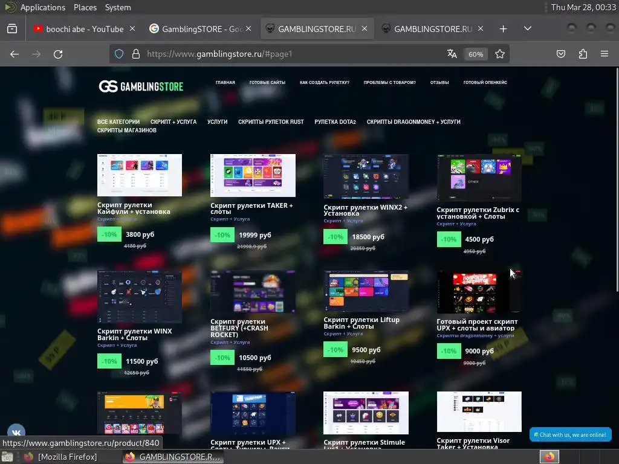
Task: Open the Applications system menu
Action: click(43, 7)
